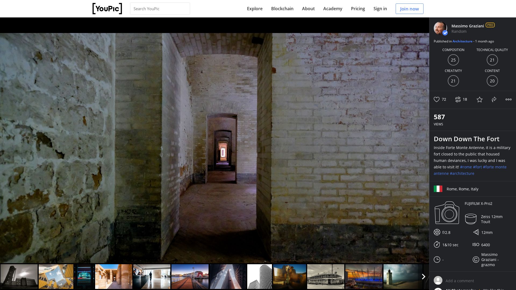Favorite the photo with the star icon
This screenshot has height=290, width=516.
[479, 100]
